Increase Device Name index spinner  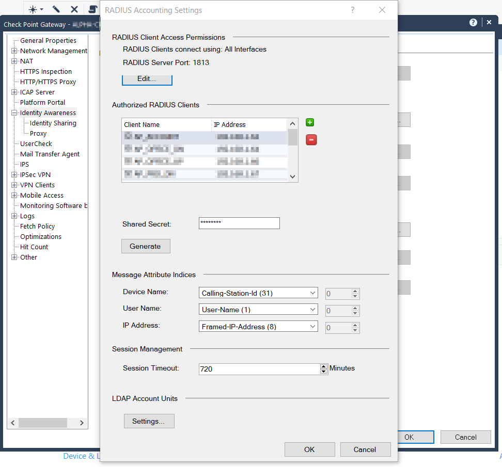point(355,291)
